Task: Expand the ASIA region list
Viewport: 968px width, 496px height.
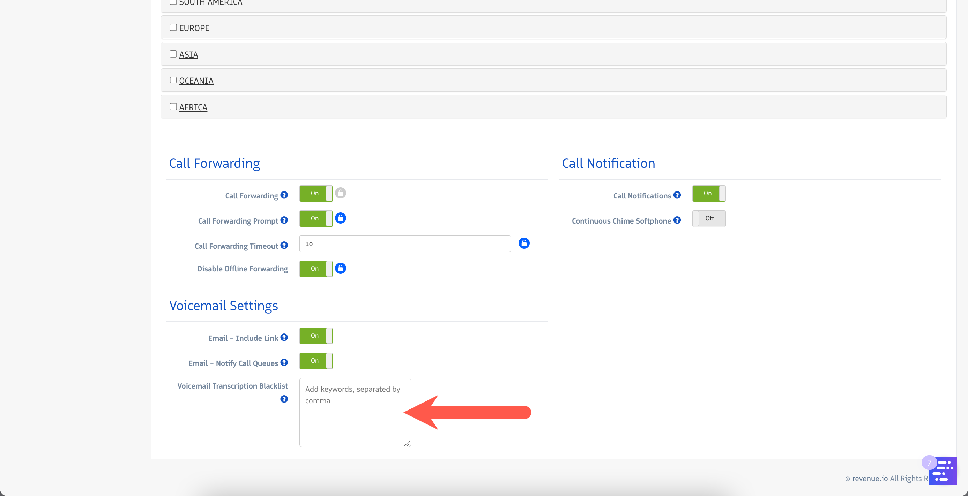Action: pos(188,55)
